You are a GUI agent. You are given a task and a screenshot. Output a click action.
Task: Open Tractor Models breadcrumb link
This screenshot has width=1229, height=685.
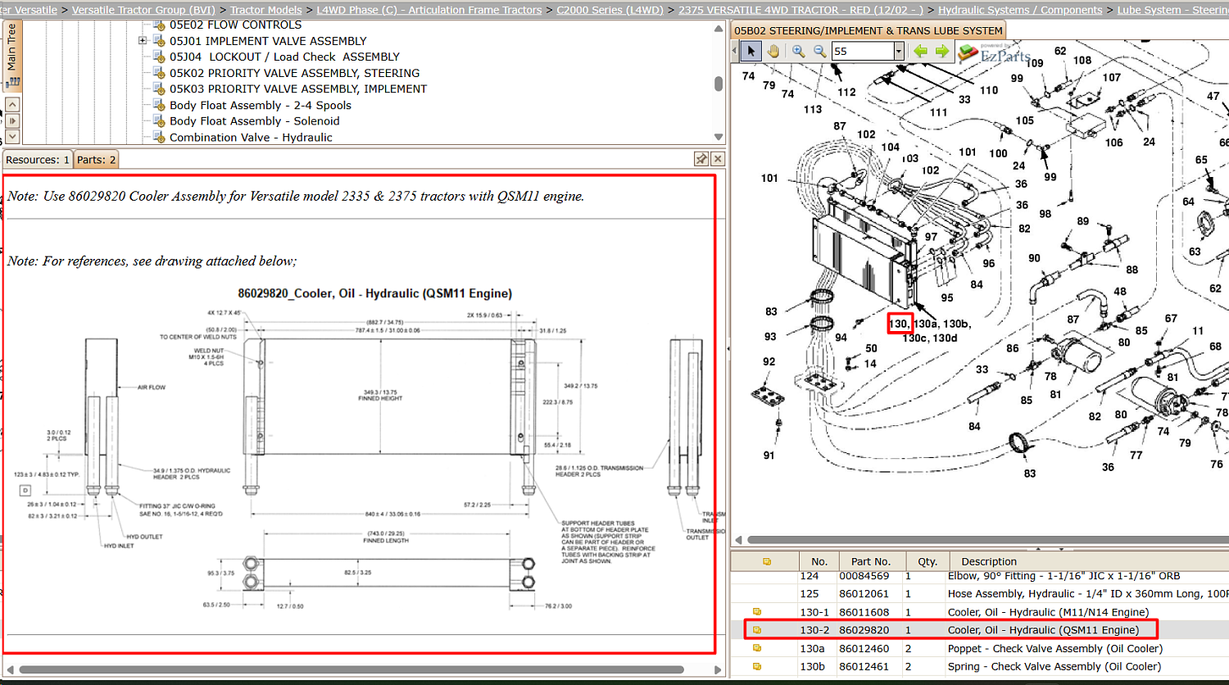coord(266,10)
